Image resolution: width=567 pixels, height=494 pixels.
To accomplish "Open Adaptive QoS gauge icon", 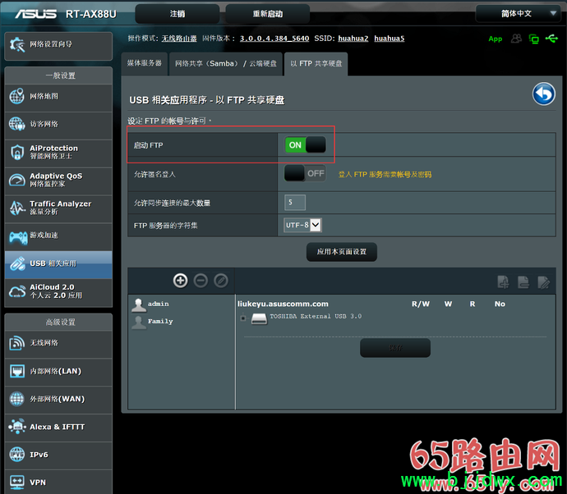I will point(17,180).
